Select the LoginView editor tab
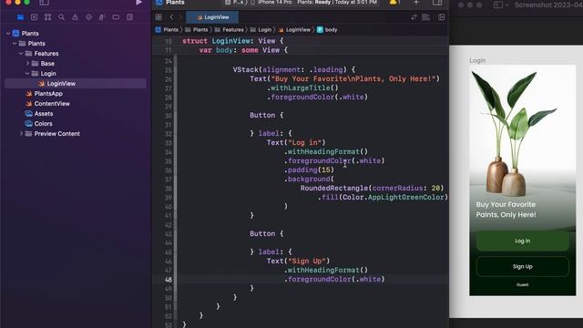 pyautogui.click(x=212, y=17)
